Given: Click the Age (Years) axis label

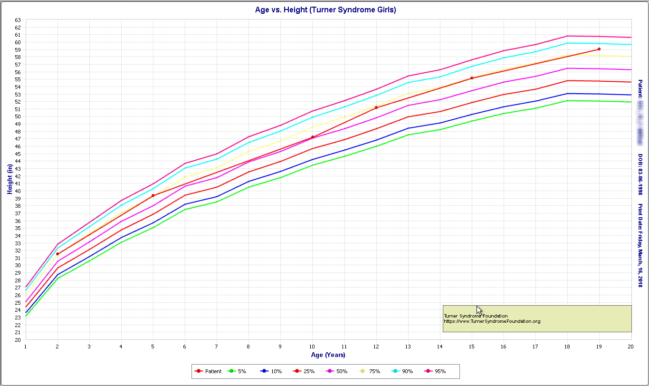Looking at the screenshot, I should [x=328, y=355].
